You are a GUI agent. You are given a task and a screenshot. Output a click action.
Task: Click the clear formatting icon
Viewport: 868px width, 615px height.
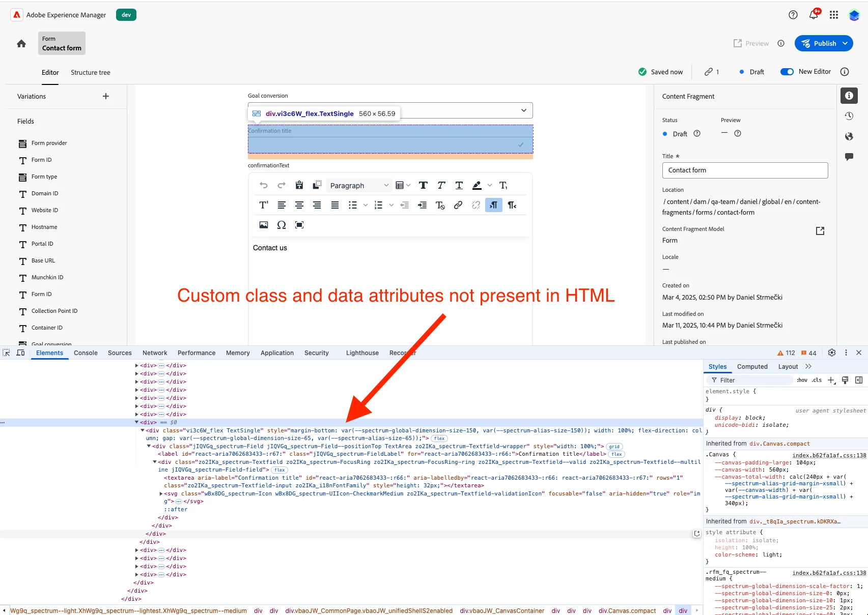point(440,205)
